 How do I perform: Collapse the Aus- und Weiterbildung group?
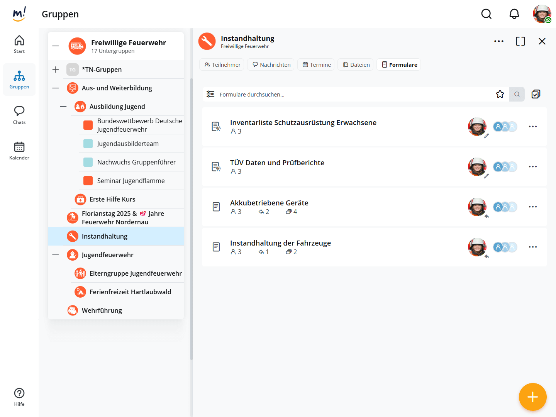pos(56,88)
